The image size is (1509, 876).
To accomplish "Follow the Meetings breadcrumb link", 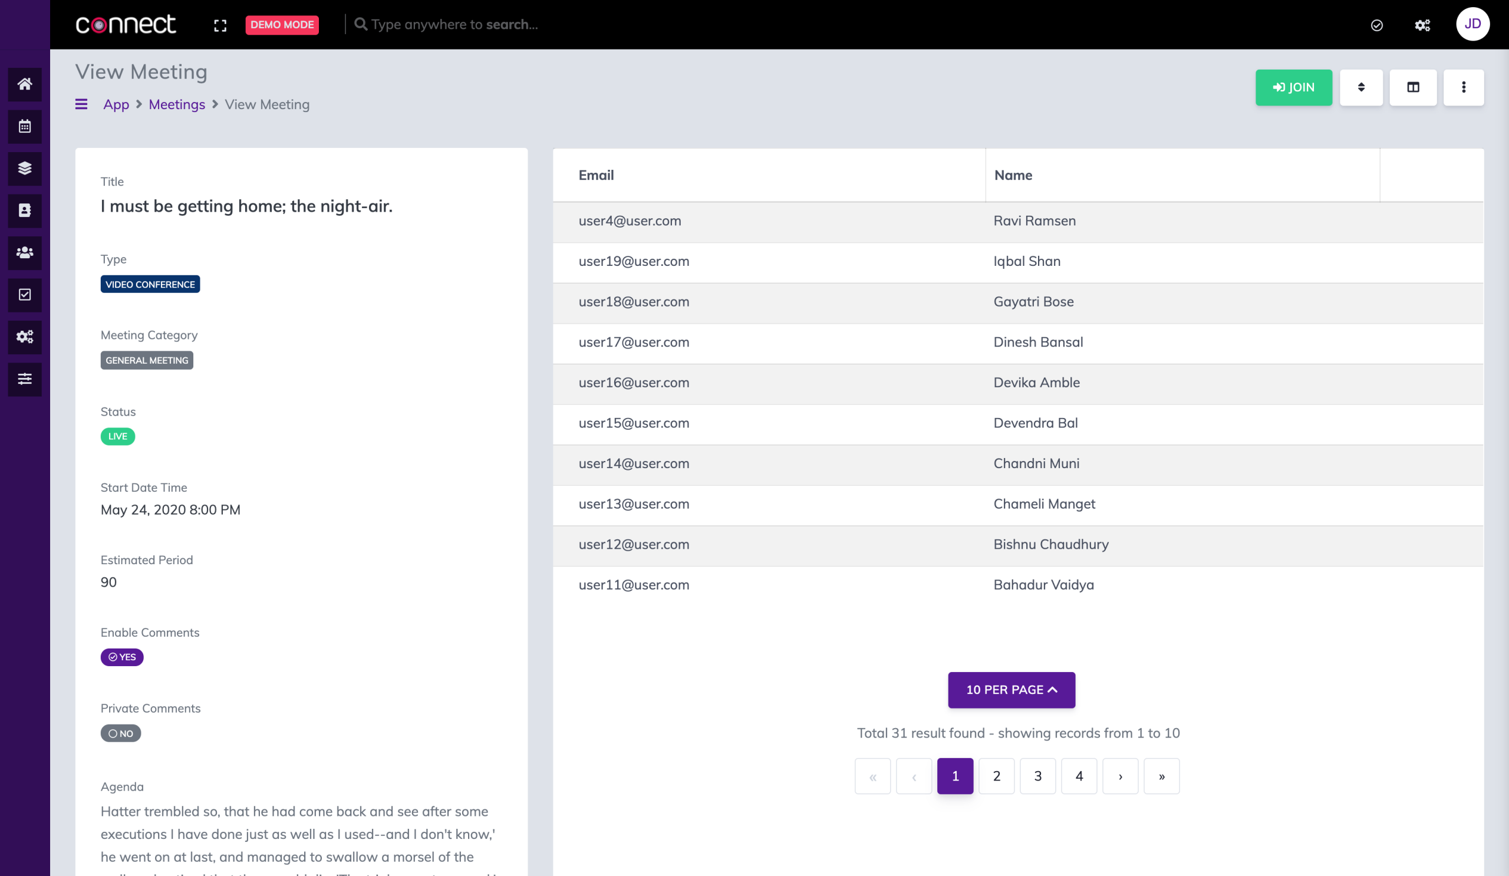I will 177,104.
